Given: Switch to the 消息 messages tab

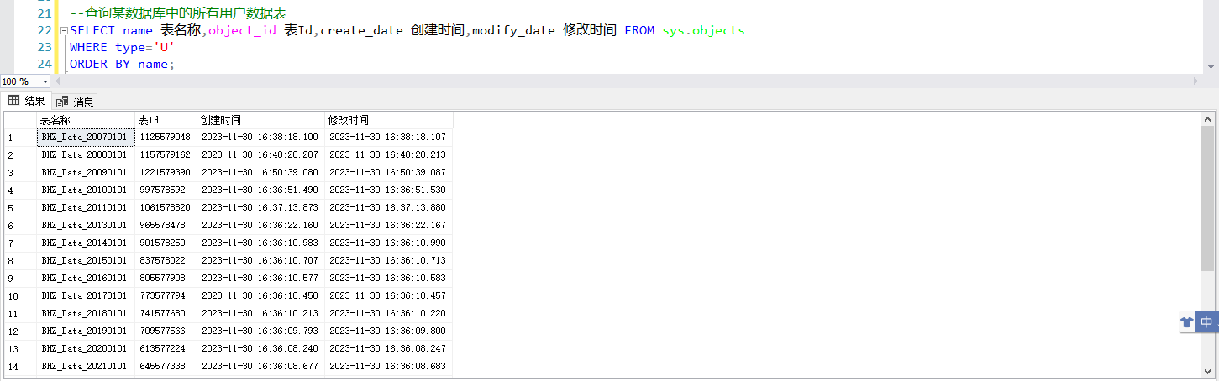Looking at the screenshot, I should coord(76,102).
